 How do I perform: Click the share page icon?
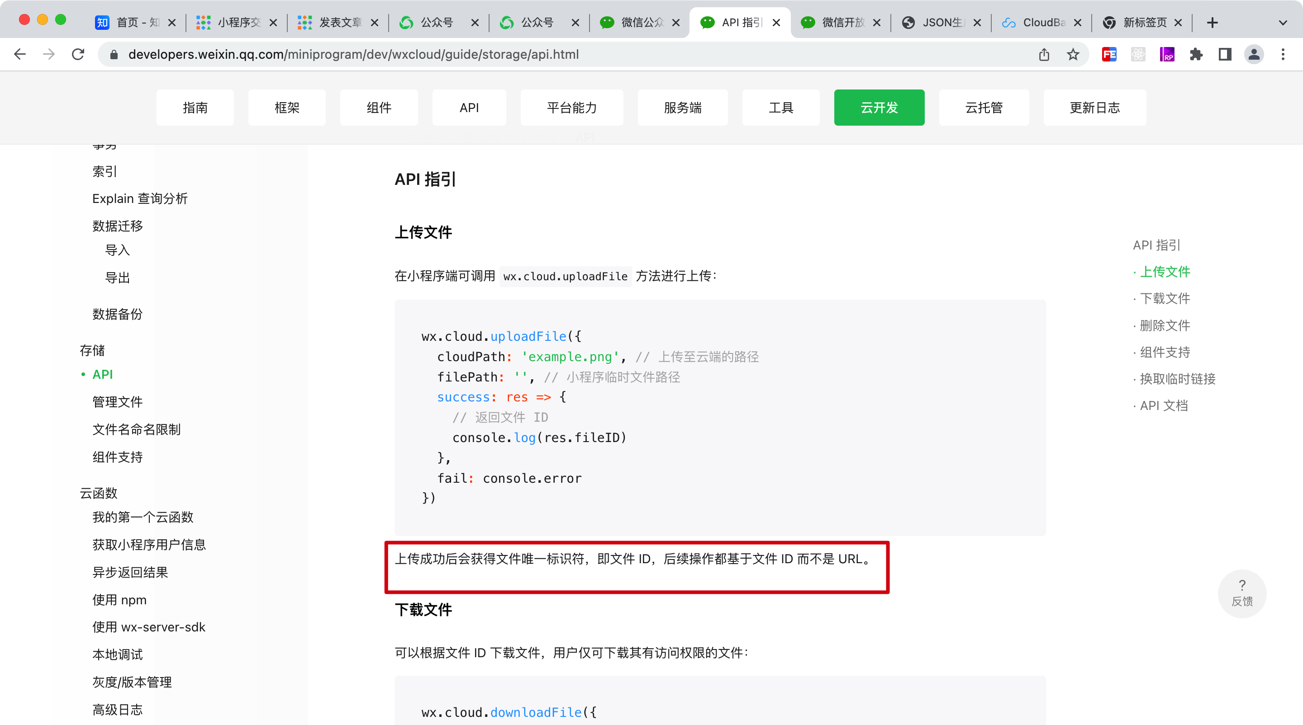(1044, 54)
